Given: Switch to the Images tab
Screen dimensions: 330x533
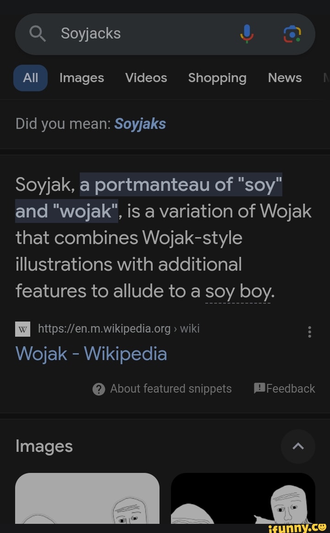Looking at the screenshot, I should [82, 78].
